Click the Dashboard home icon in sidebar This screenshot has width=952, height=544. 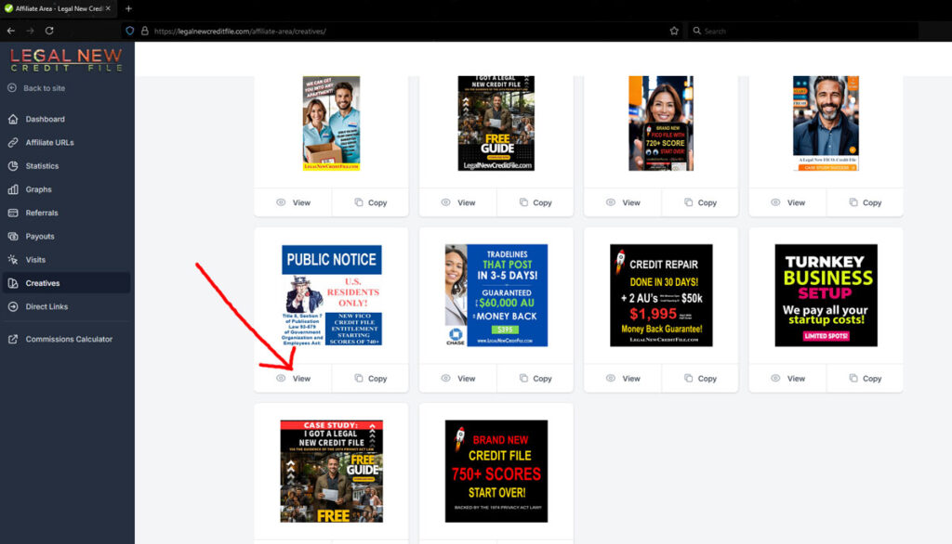click(13, 120)
